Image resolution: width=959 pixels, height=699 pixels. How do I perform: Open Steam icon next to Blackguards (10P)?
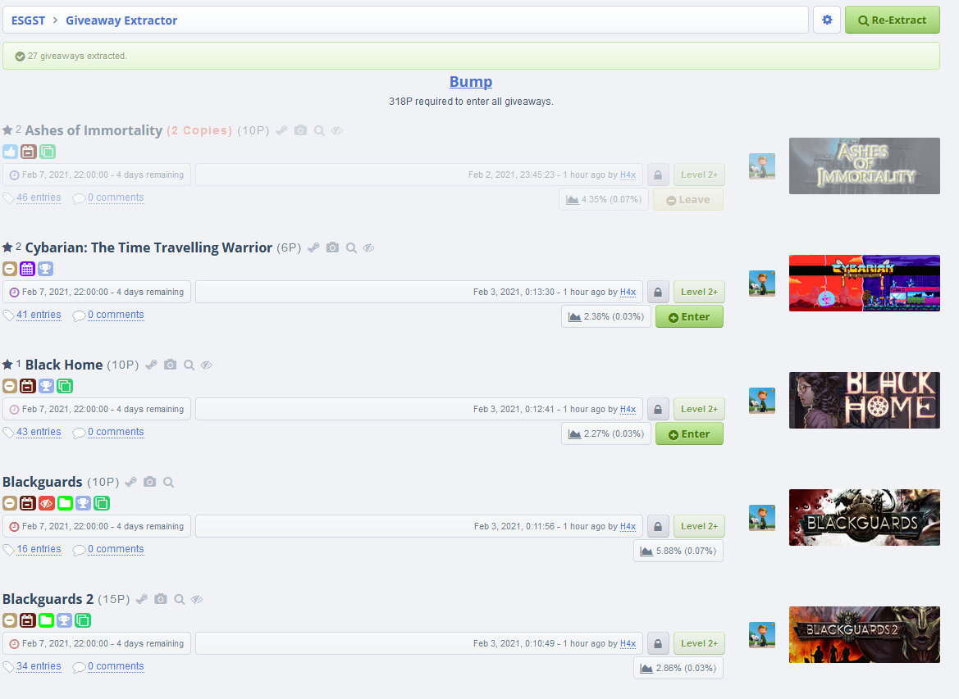tap(131, 482)
